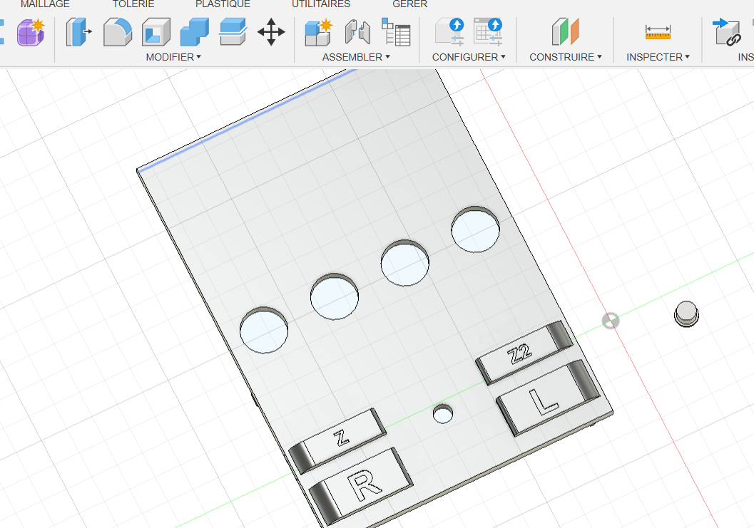Open the configuration table icon
The image size is (754, 528).
[x=488, y=32]
